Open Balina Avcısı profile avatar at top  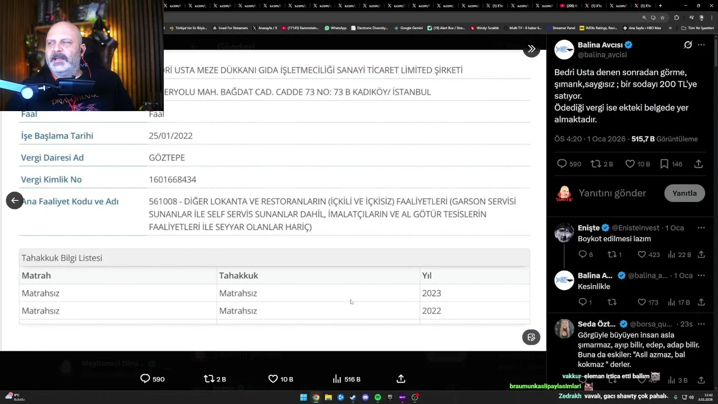pyautogui.click(x=564, y=49)
